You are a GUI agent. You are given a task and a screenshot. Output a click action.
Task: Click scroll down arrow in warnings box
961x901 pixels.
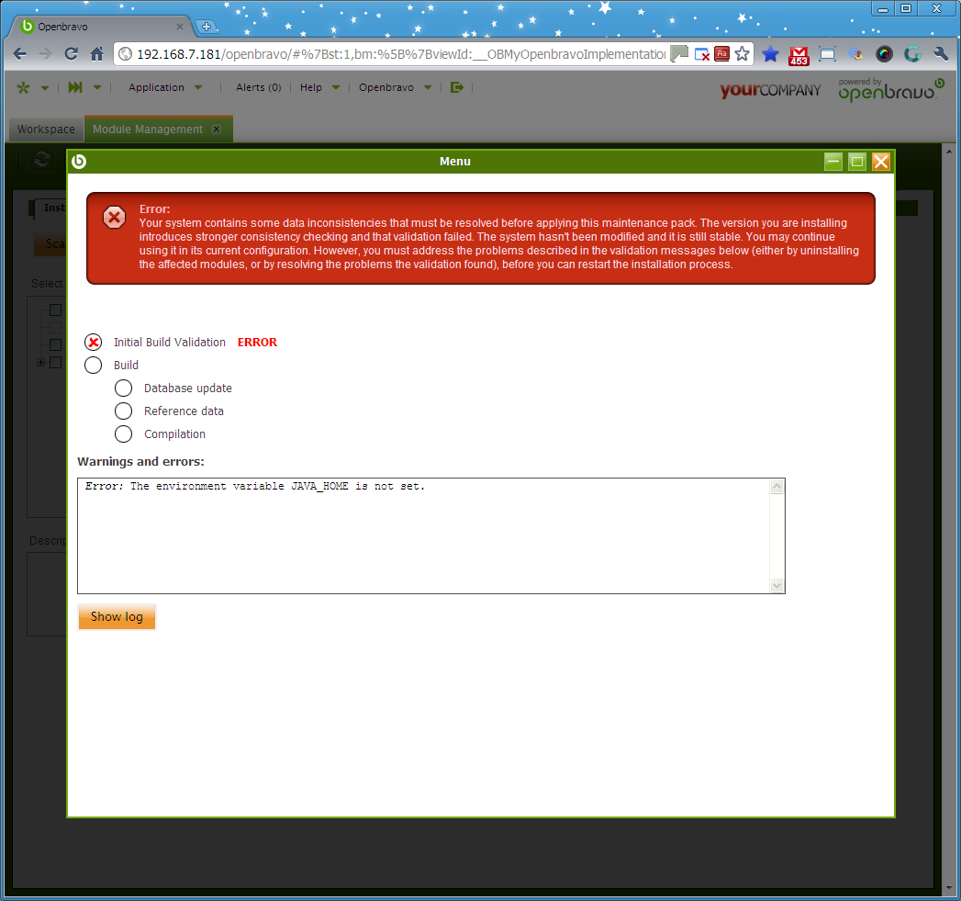pos(777,585)
